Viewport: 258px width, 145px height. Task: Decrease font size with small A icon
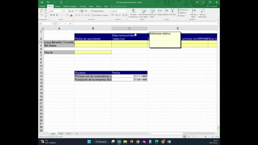72,11
